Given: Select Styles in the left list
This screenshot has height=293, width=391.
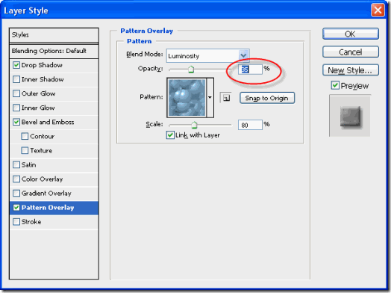Looking at the screenshot, I should coord(54,35).
